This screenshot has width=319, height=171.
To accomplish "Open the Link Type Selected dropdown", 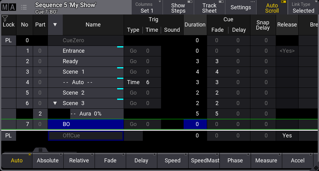I will (x=303, y=8).
